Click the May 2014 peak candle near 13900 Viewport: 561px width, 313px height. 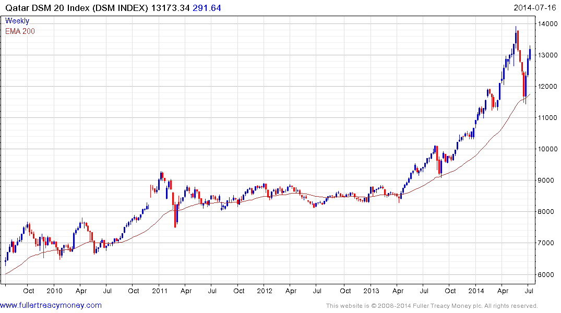[516, 38]
